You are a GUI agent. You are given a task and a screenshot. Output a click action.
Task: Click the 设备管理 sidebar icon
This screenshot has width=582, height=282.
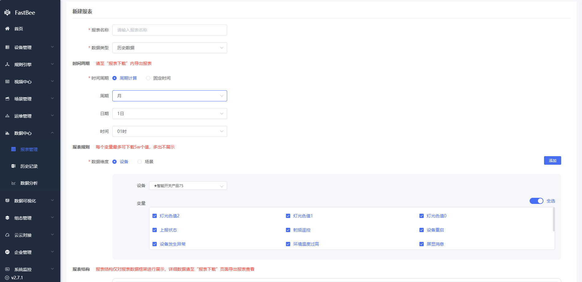click(7, 47)
